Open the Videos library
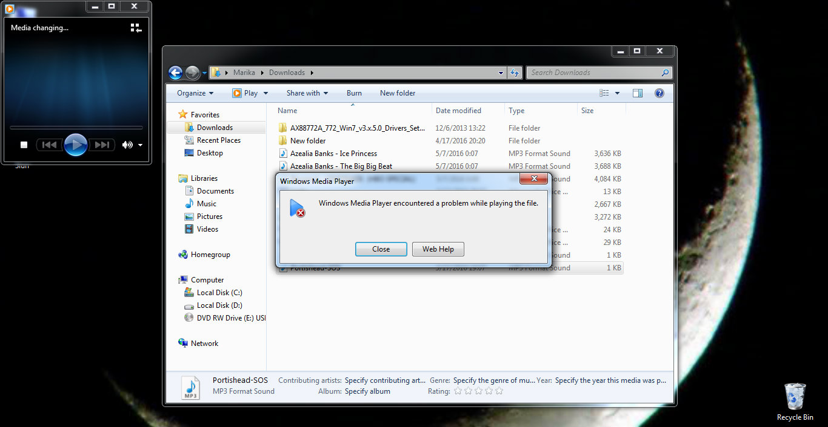Viewport: 828px width, 427px height. point(207,229)
